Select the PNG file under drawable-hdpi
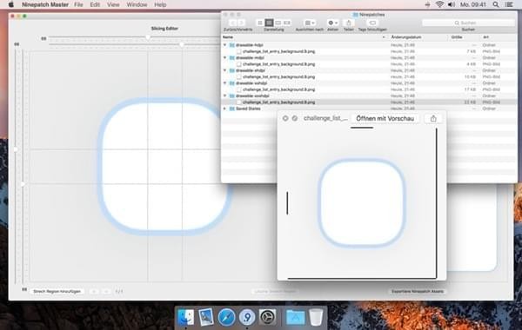Screen dimensions: 522x330 pos(369,51)
